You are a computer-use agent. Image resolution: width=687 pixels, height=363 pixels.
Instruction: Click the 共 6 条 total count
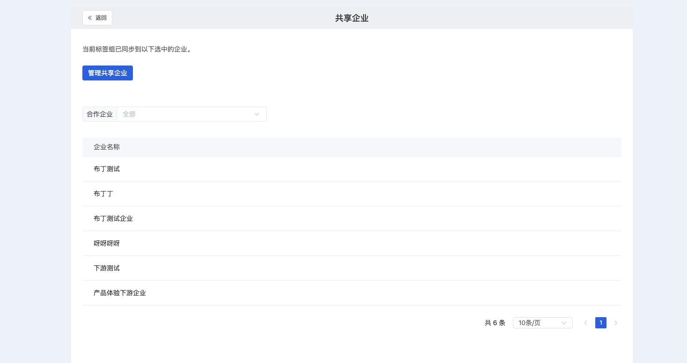(495, 323)
